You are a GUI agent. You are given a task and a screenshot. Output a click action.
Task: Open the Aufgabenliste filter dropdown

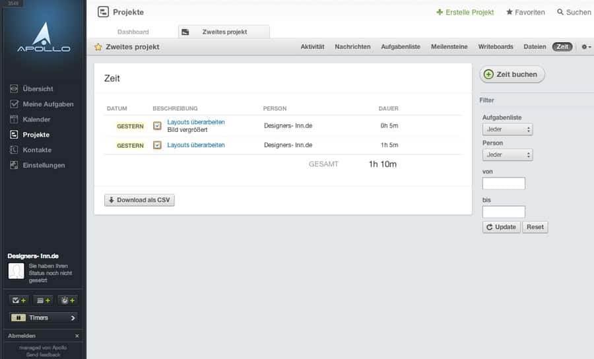pos(508,129)
